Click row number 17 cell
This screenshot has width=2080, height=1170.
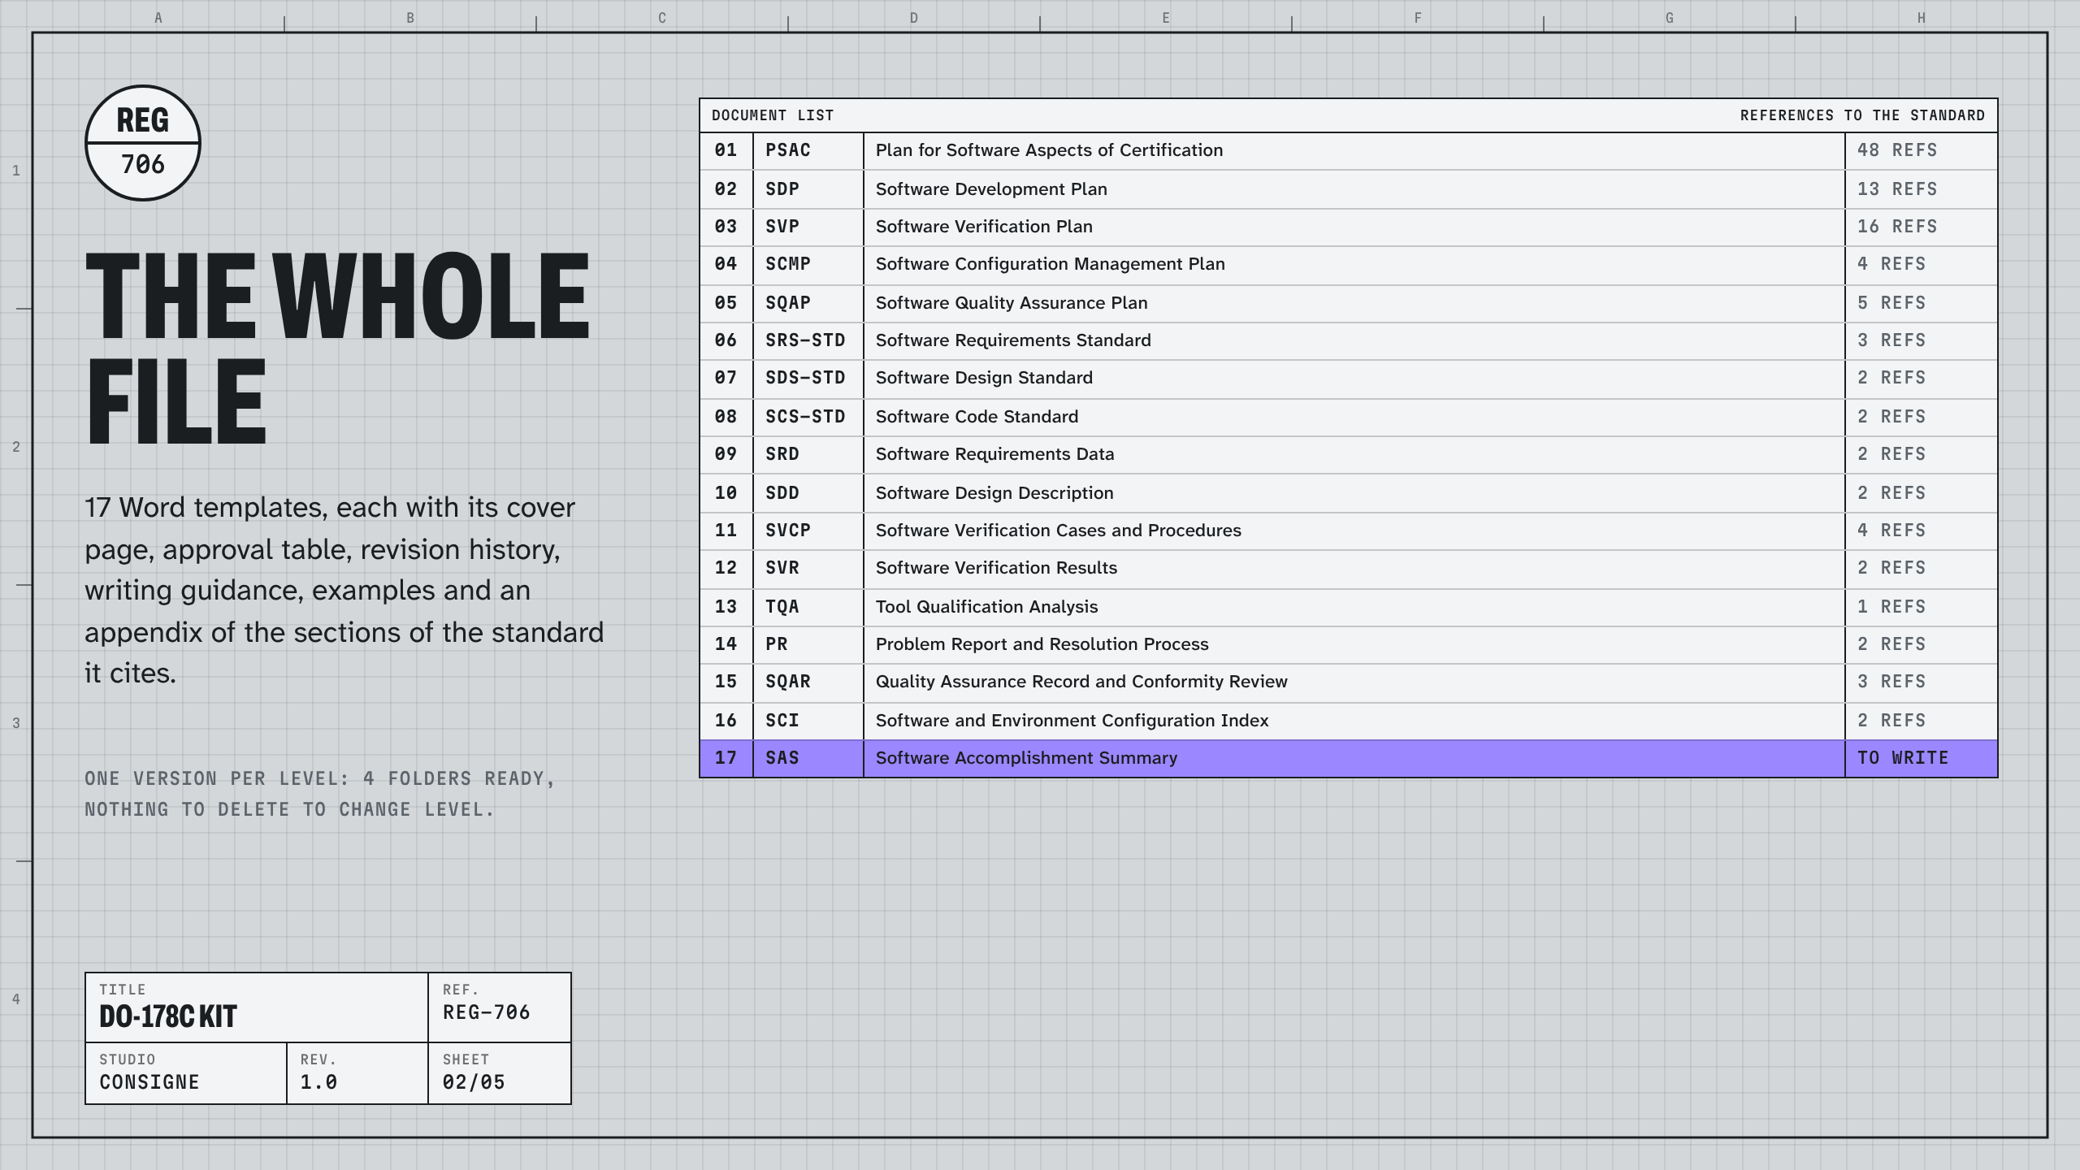click(726, 759)
